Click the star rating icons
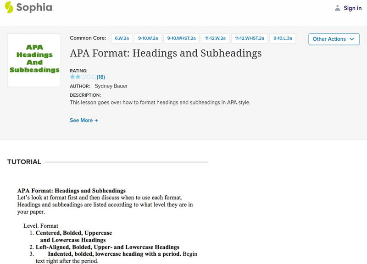Image resolution: width=367 pixels, height=264 pixels. click(83, 77)
